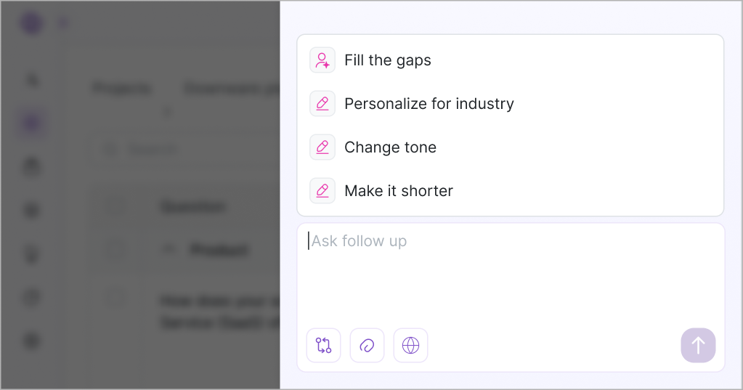Click the pencil icon next to Make it shorter
This screenshot has height=390, width=743.
pos(322,190)
